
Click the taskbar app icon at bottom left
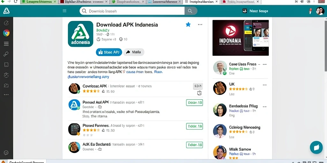(x=3, y=162)
